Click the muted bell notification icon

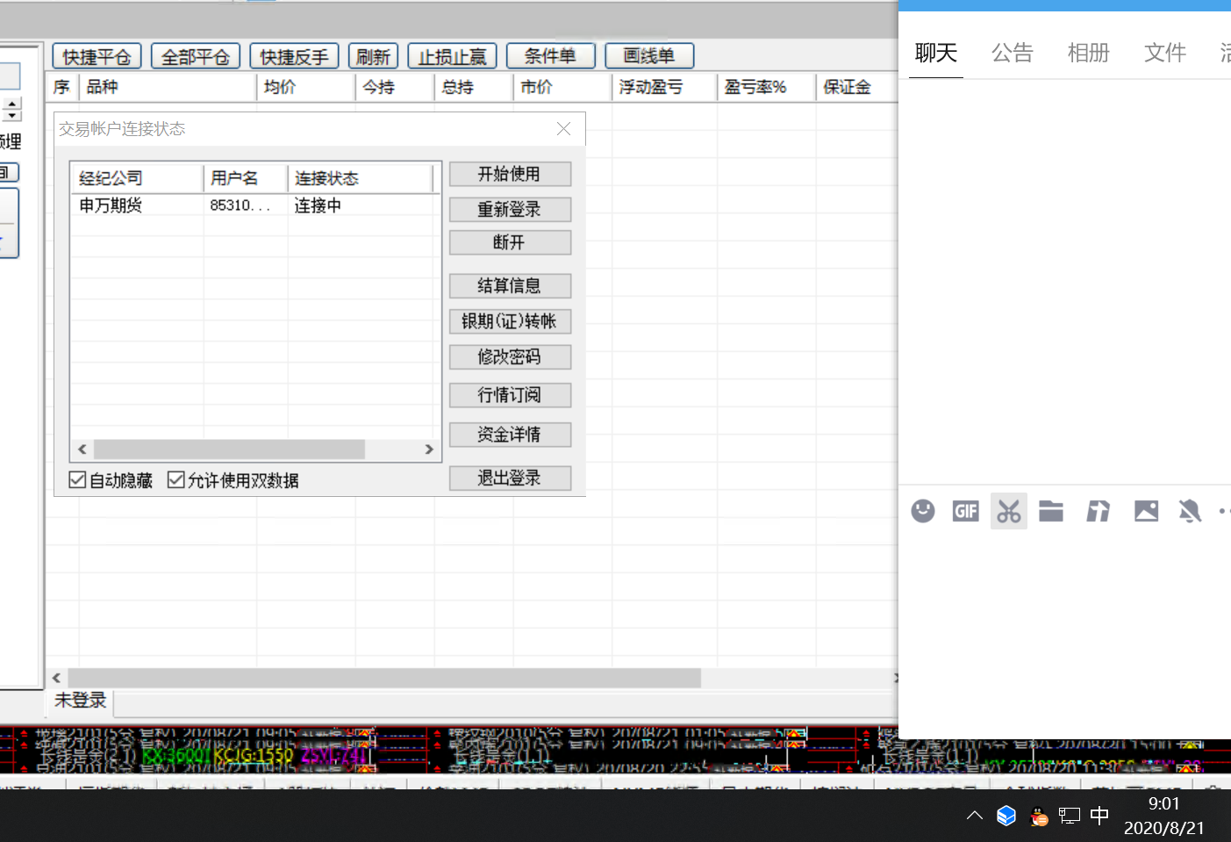pos(1190,511)
